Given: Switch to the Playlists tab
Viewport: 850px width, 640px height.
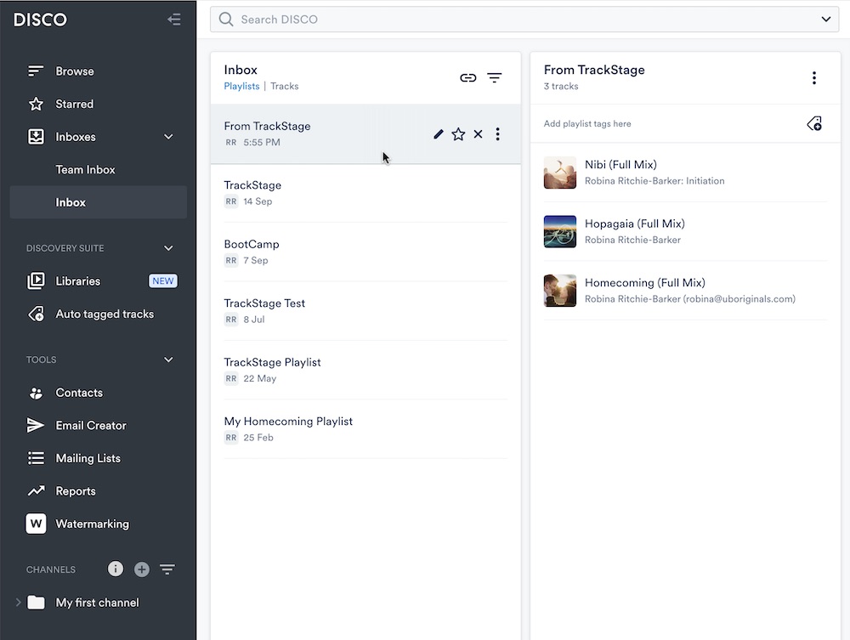Looking at the screenshot, I should coord(241,86).
